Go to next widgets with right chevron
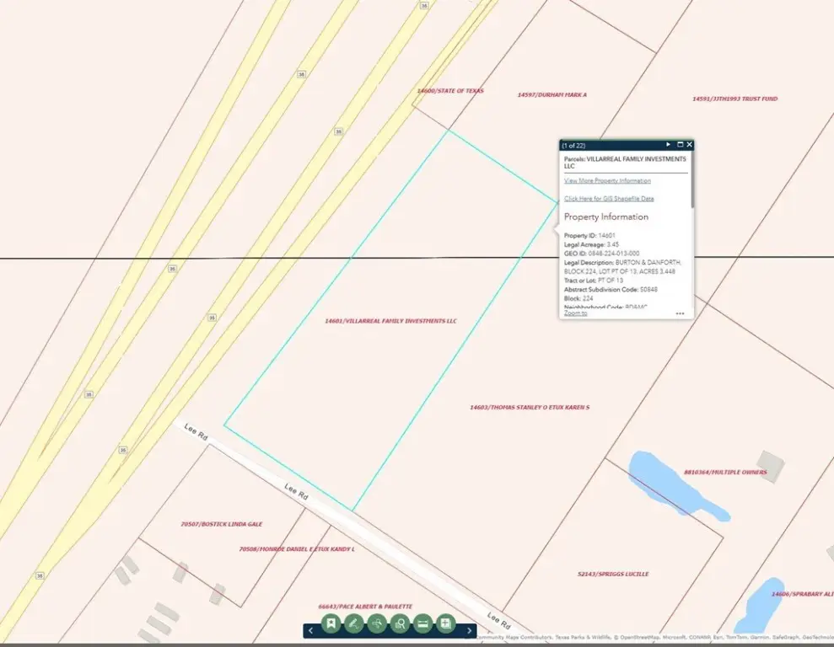Viewport: 834px width, 647px height. pos(469,631)
